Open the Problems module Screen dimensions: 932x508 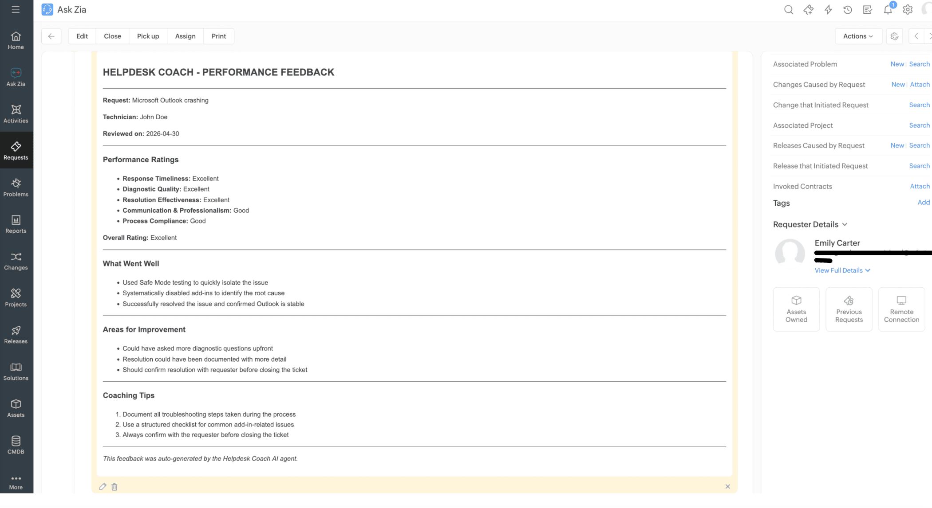(x=16, y=188)
